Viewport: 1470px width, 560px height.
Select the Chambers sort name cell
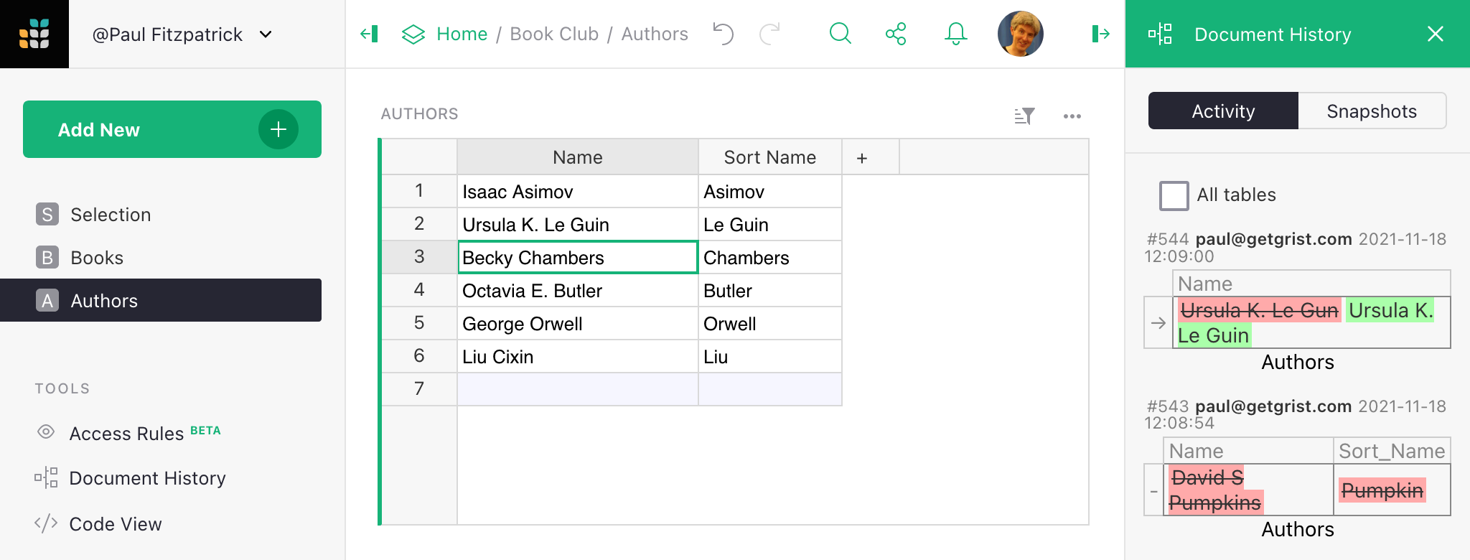(770, 258)
